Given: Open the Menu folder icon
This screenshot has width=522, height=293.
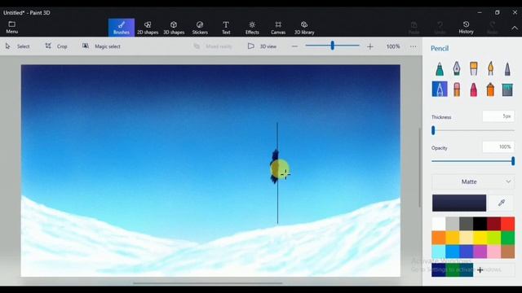Looking at the screenshot, I should 11,27.
